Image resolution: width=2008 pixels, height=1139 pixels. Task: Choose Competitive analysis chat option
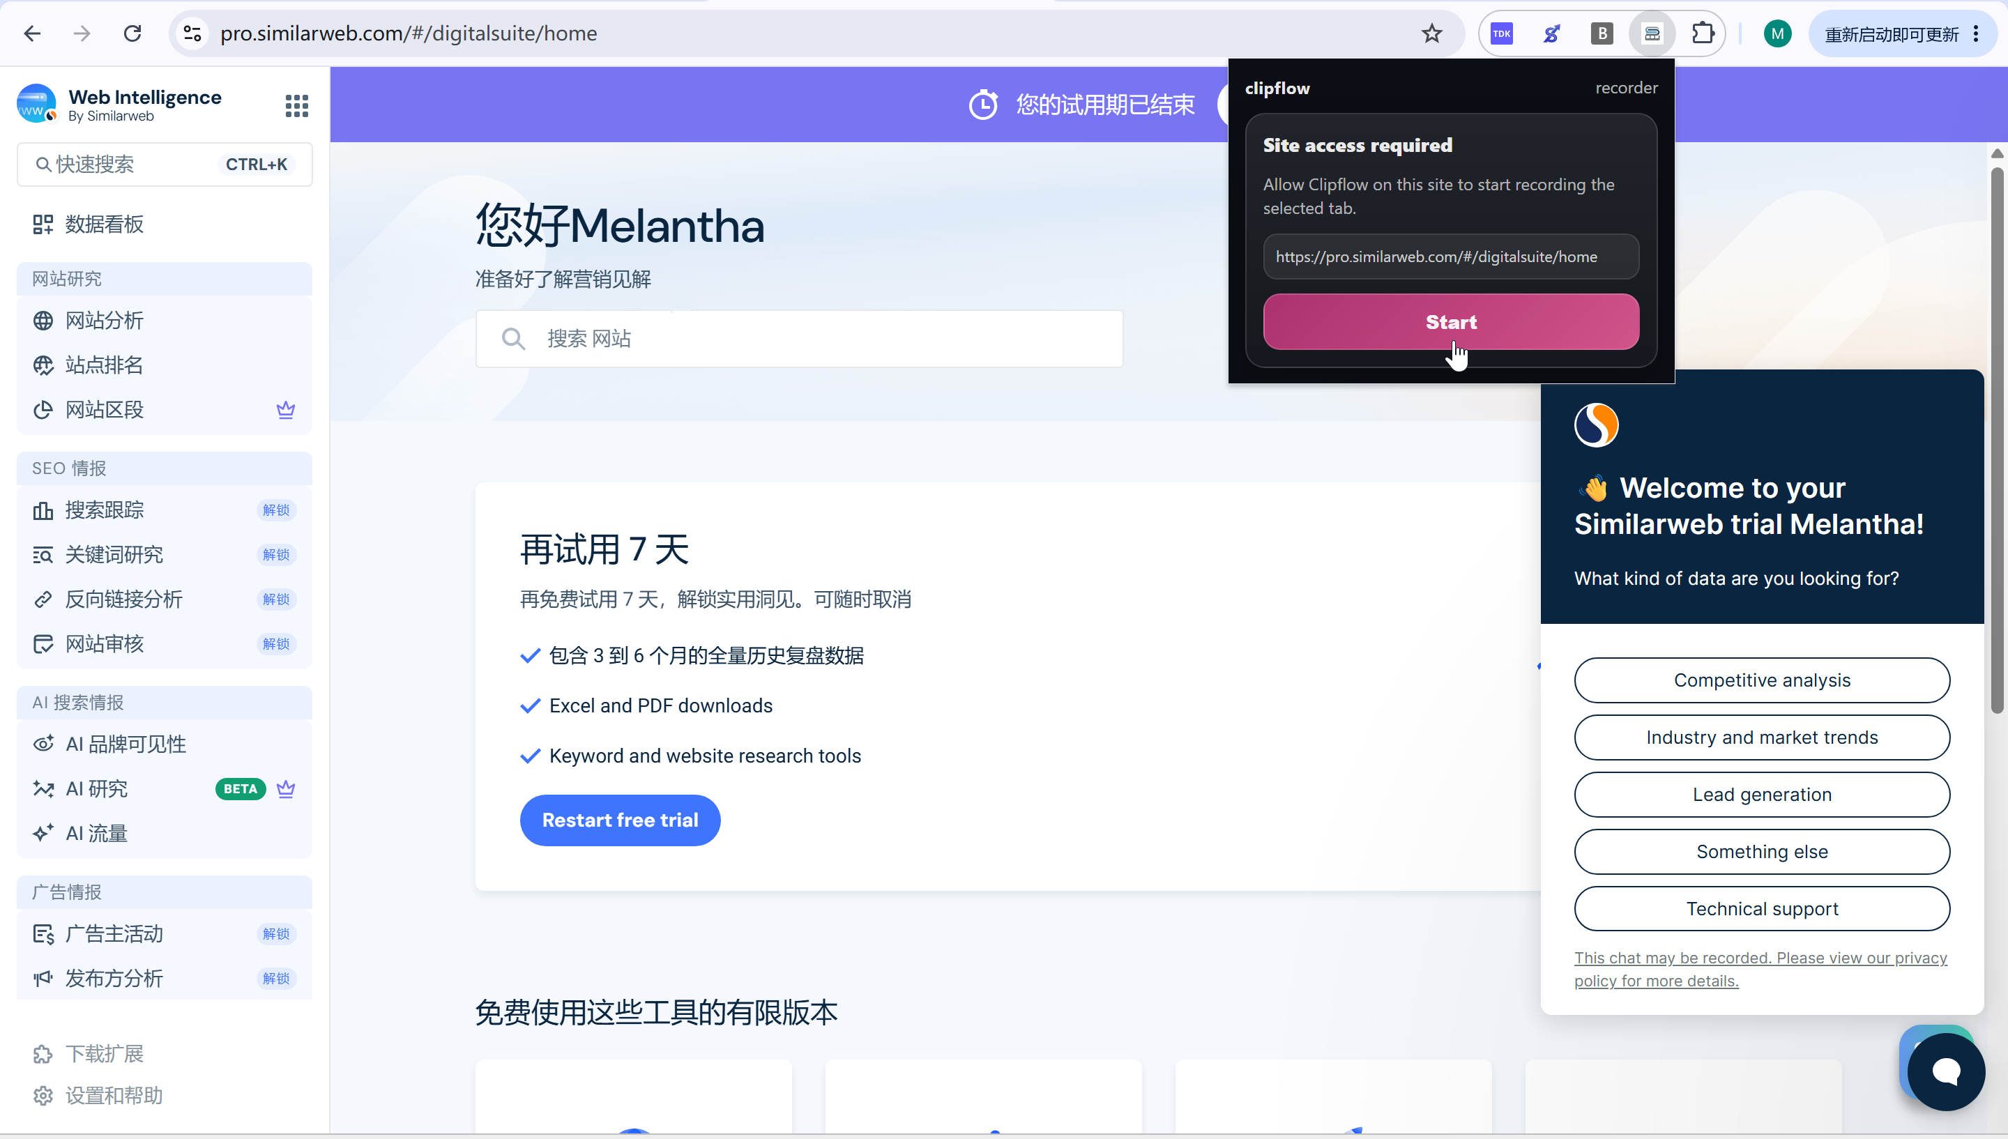click(x=1762, y=680)
